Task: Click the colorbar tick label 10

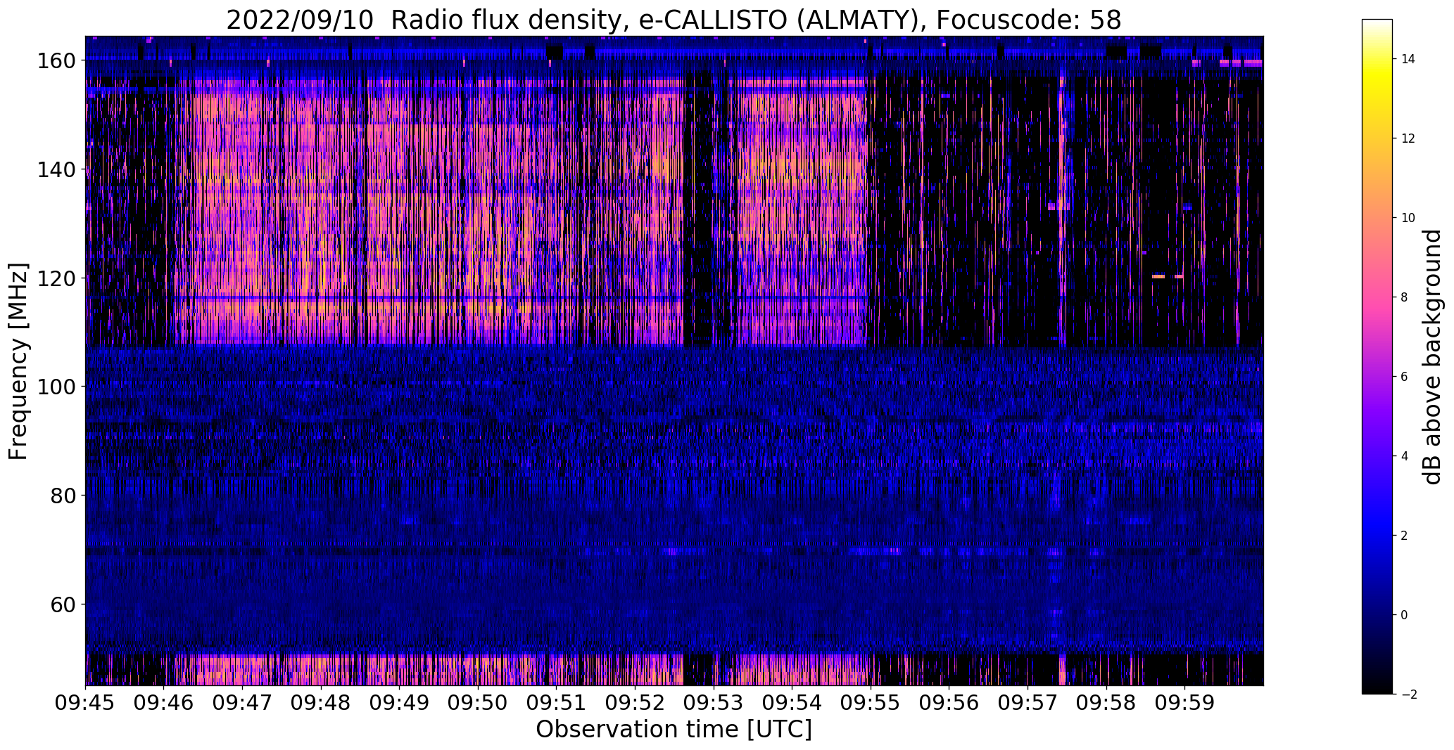Action: click(x=1408, y=218)
